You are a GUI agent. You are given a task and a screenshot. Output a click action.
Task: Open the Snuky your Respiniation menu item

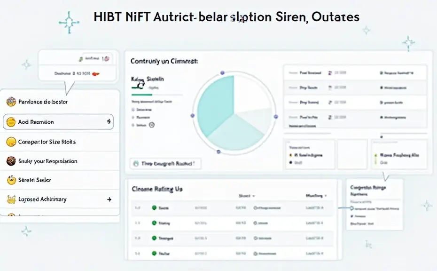click(x=47, y=161)
